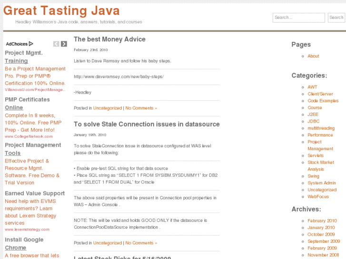
Task: Select the multithreading category
Action: tap(321, 128)
